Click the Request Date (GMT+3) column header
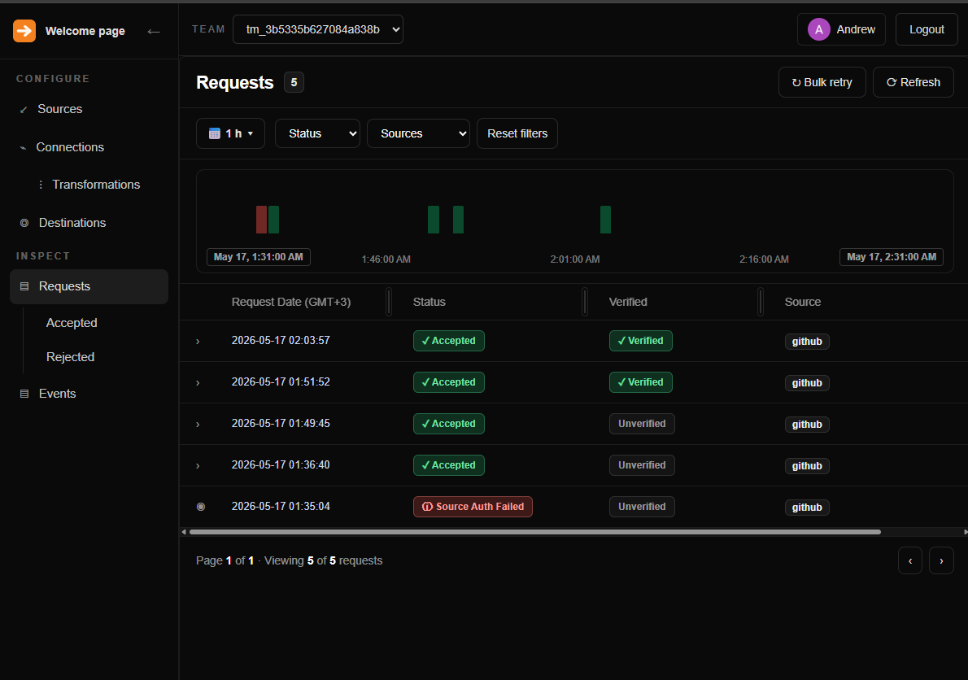Image resolution: width=968 pixels, height=680 pixels. pos(290,302)
